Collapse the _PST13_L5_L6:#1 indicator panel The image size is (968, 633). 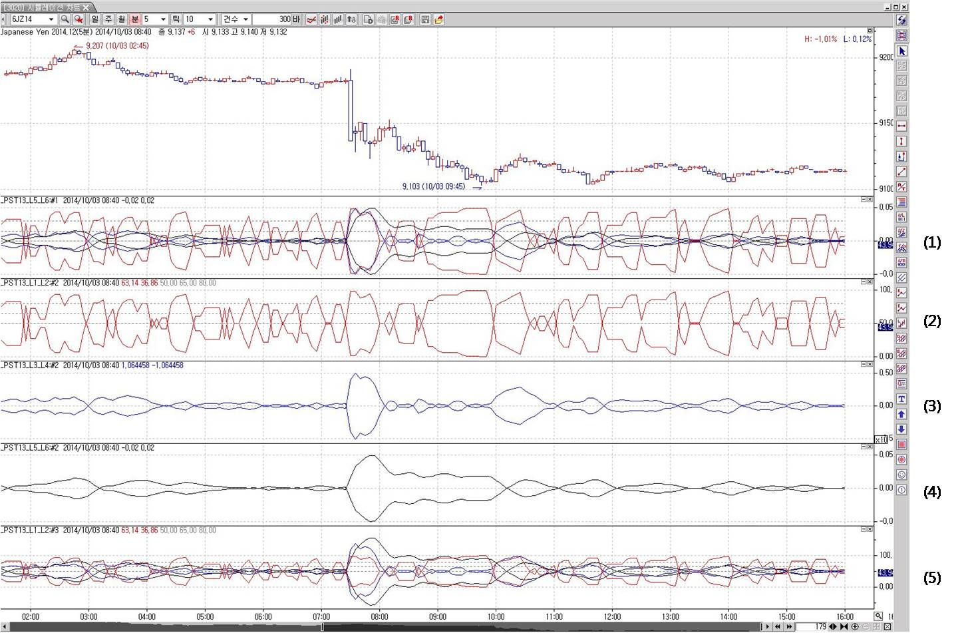[864, 200]
